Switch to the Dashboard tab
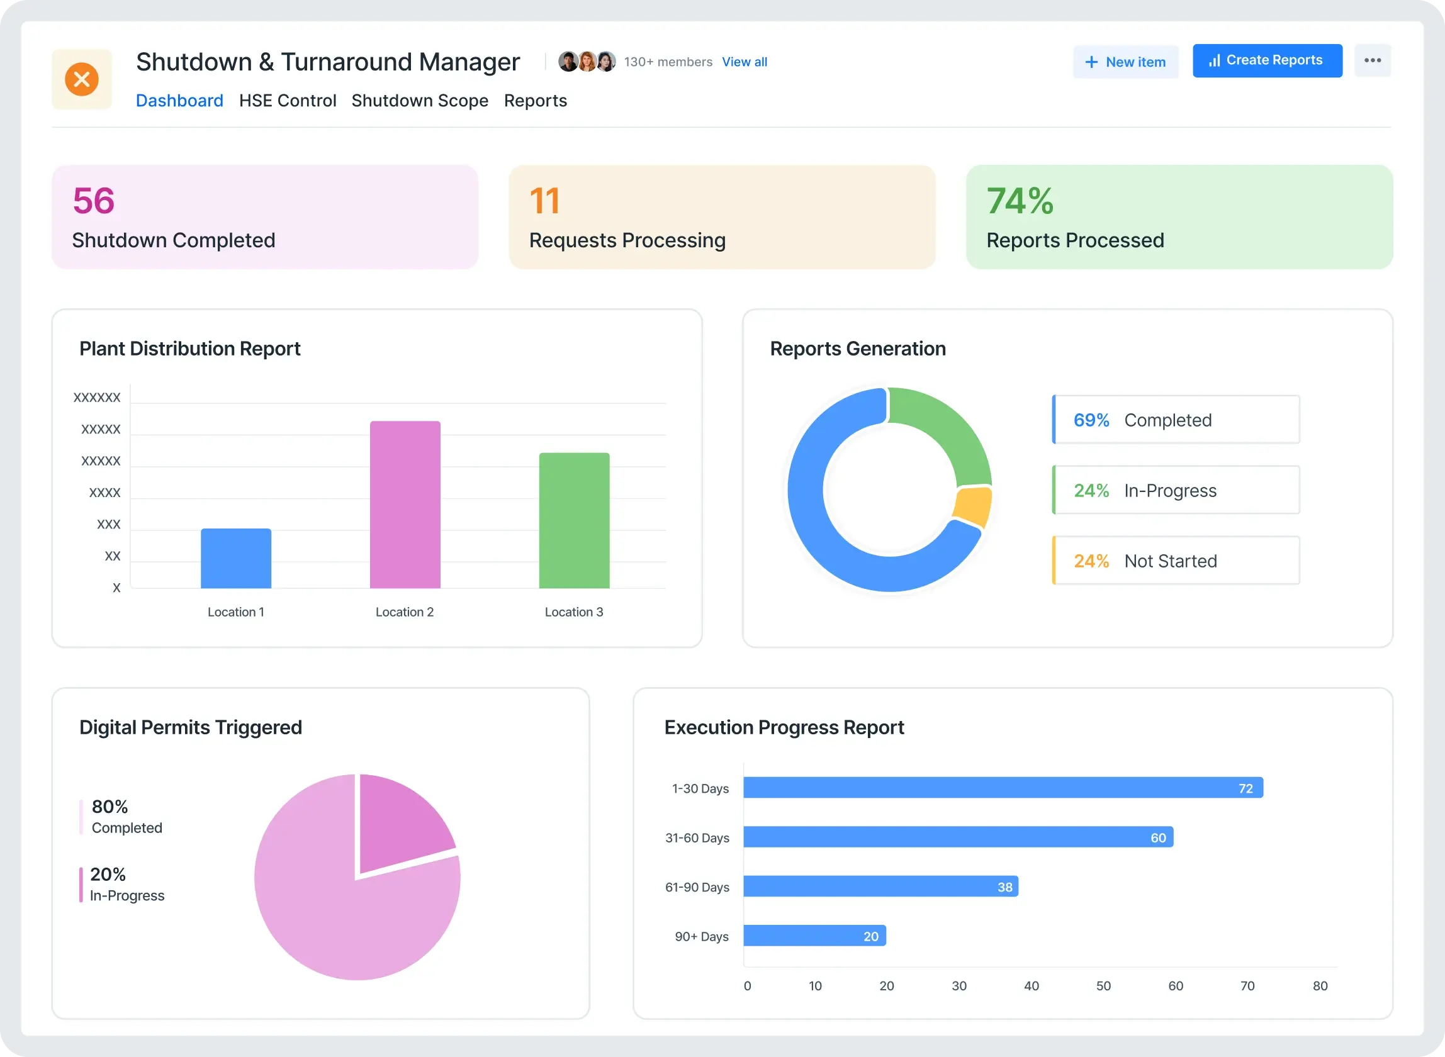This screenshot has height=1057, width=1445. (x=179, y=101)
